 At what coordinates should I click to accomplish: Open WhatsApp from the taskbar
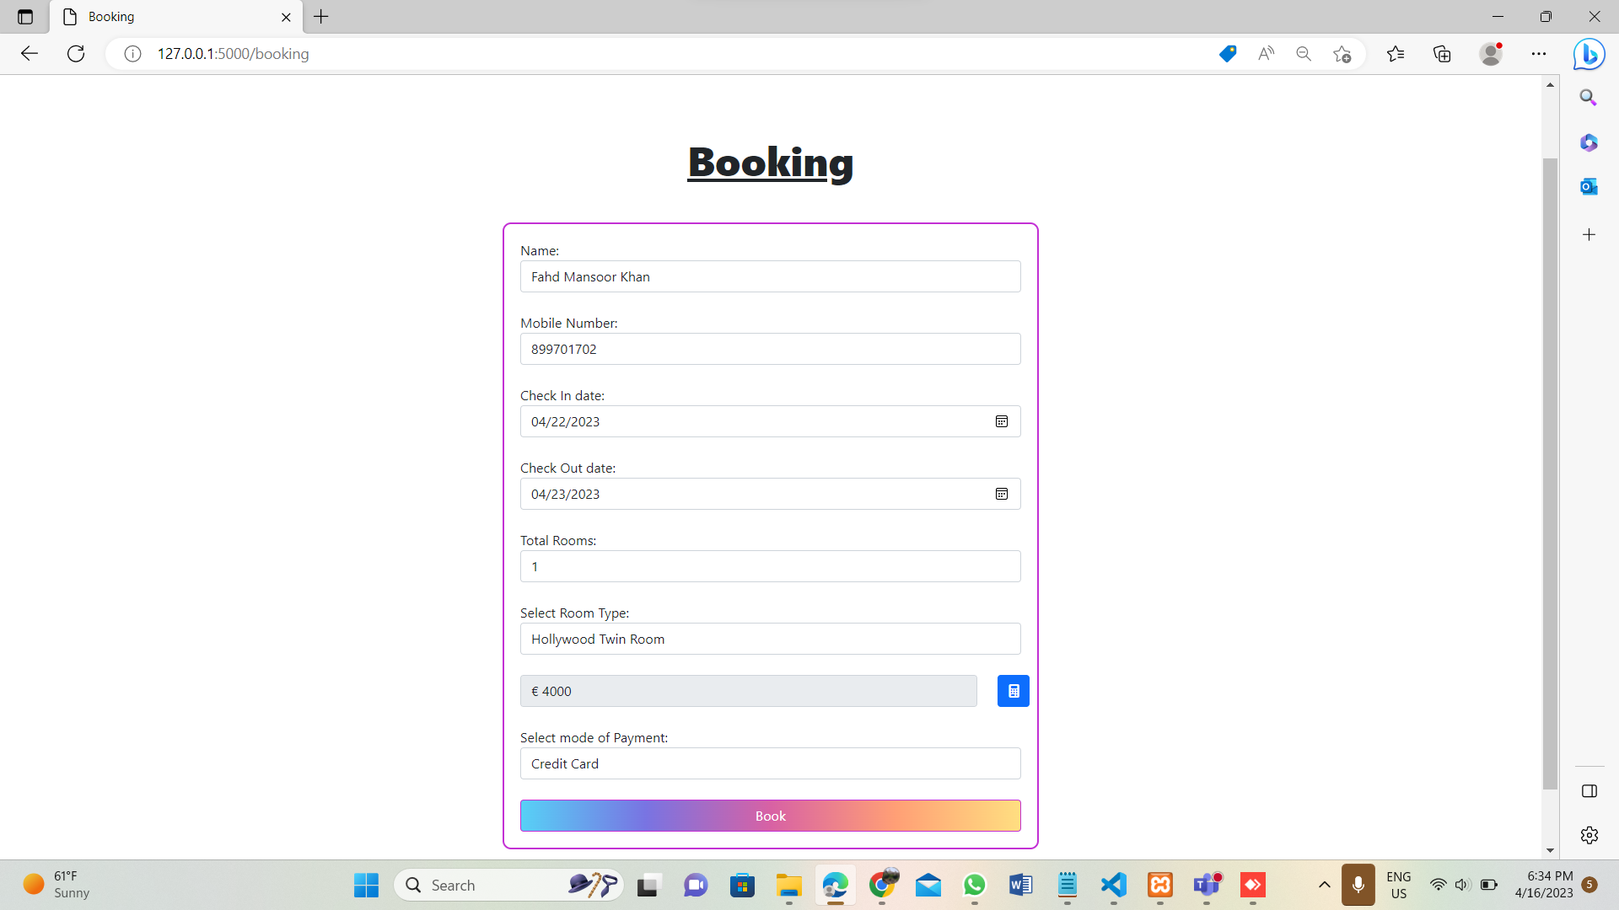(974, 885)
